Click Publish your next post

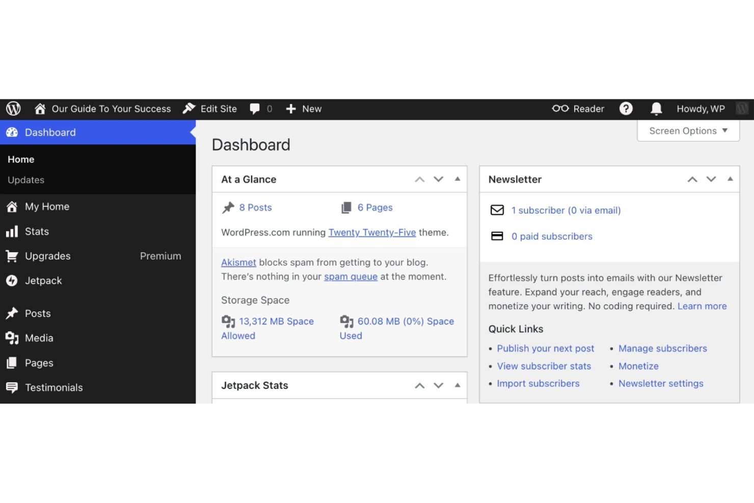545,348
